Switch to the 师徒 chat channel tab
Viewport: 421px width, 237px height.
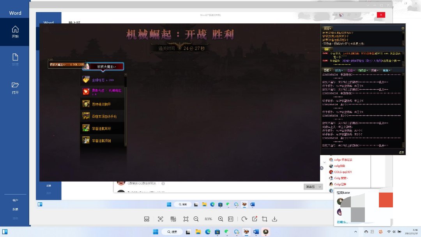pos(386,70)
